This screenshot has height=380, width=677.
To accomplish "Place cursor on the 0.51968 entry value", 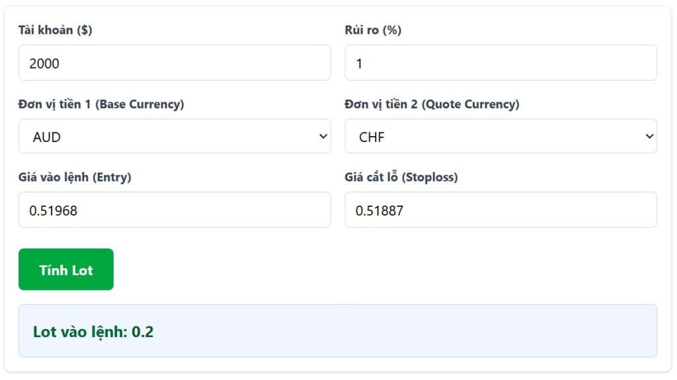I will pyautogui.click(x=53, y=211).
